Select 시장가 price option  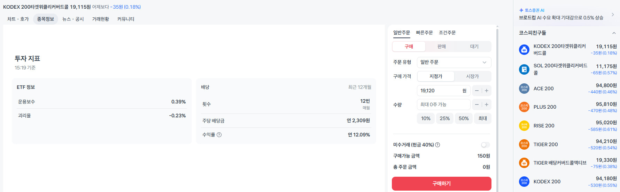(x=472, y=76)
